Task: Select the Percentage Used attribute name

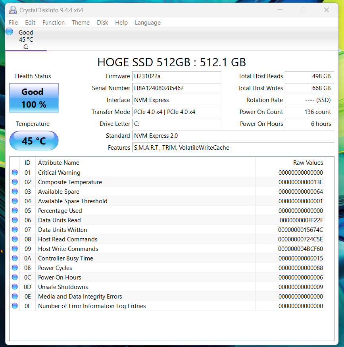Action: [60, 211]
